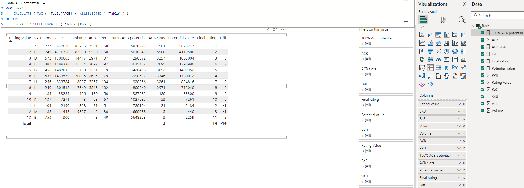Open Filters pane more options ellipsis
524x188 pixels.
[410, 30]
